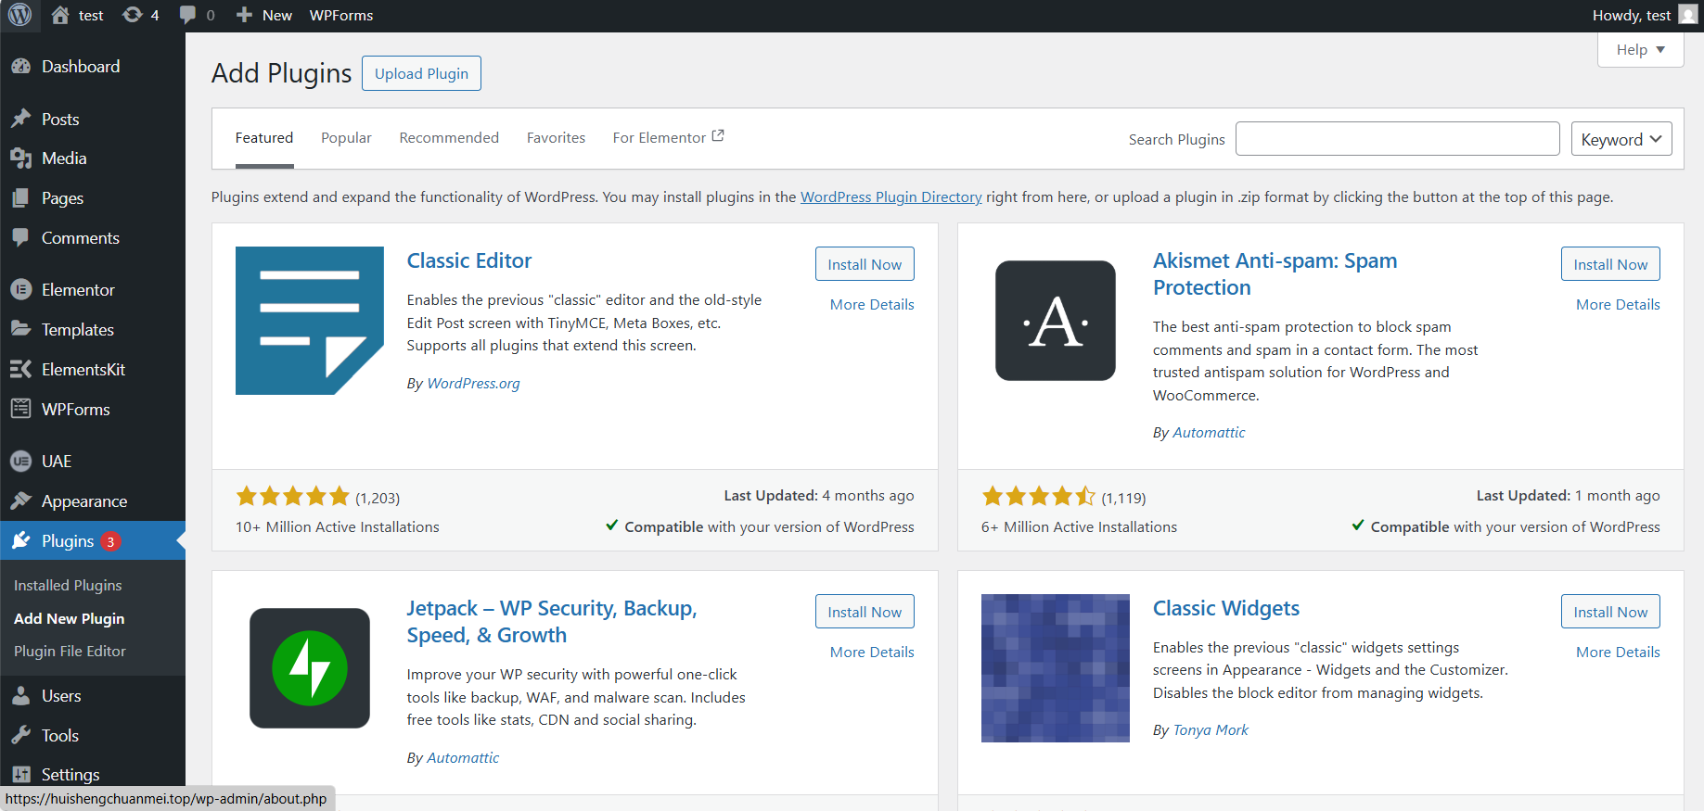Open the New content menu in admin bar

(x=264, y=15)
